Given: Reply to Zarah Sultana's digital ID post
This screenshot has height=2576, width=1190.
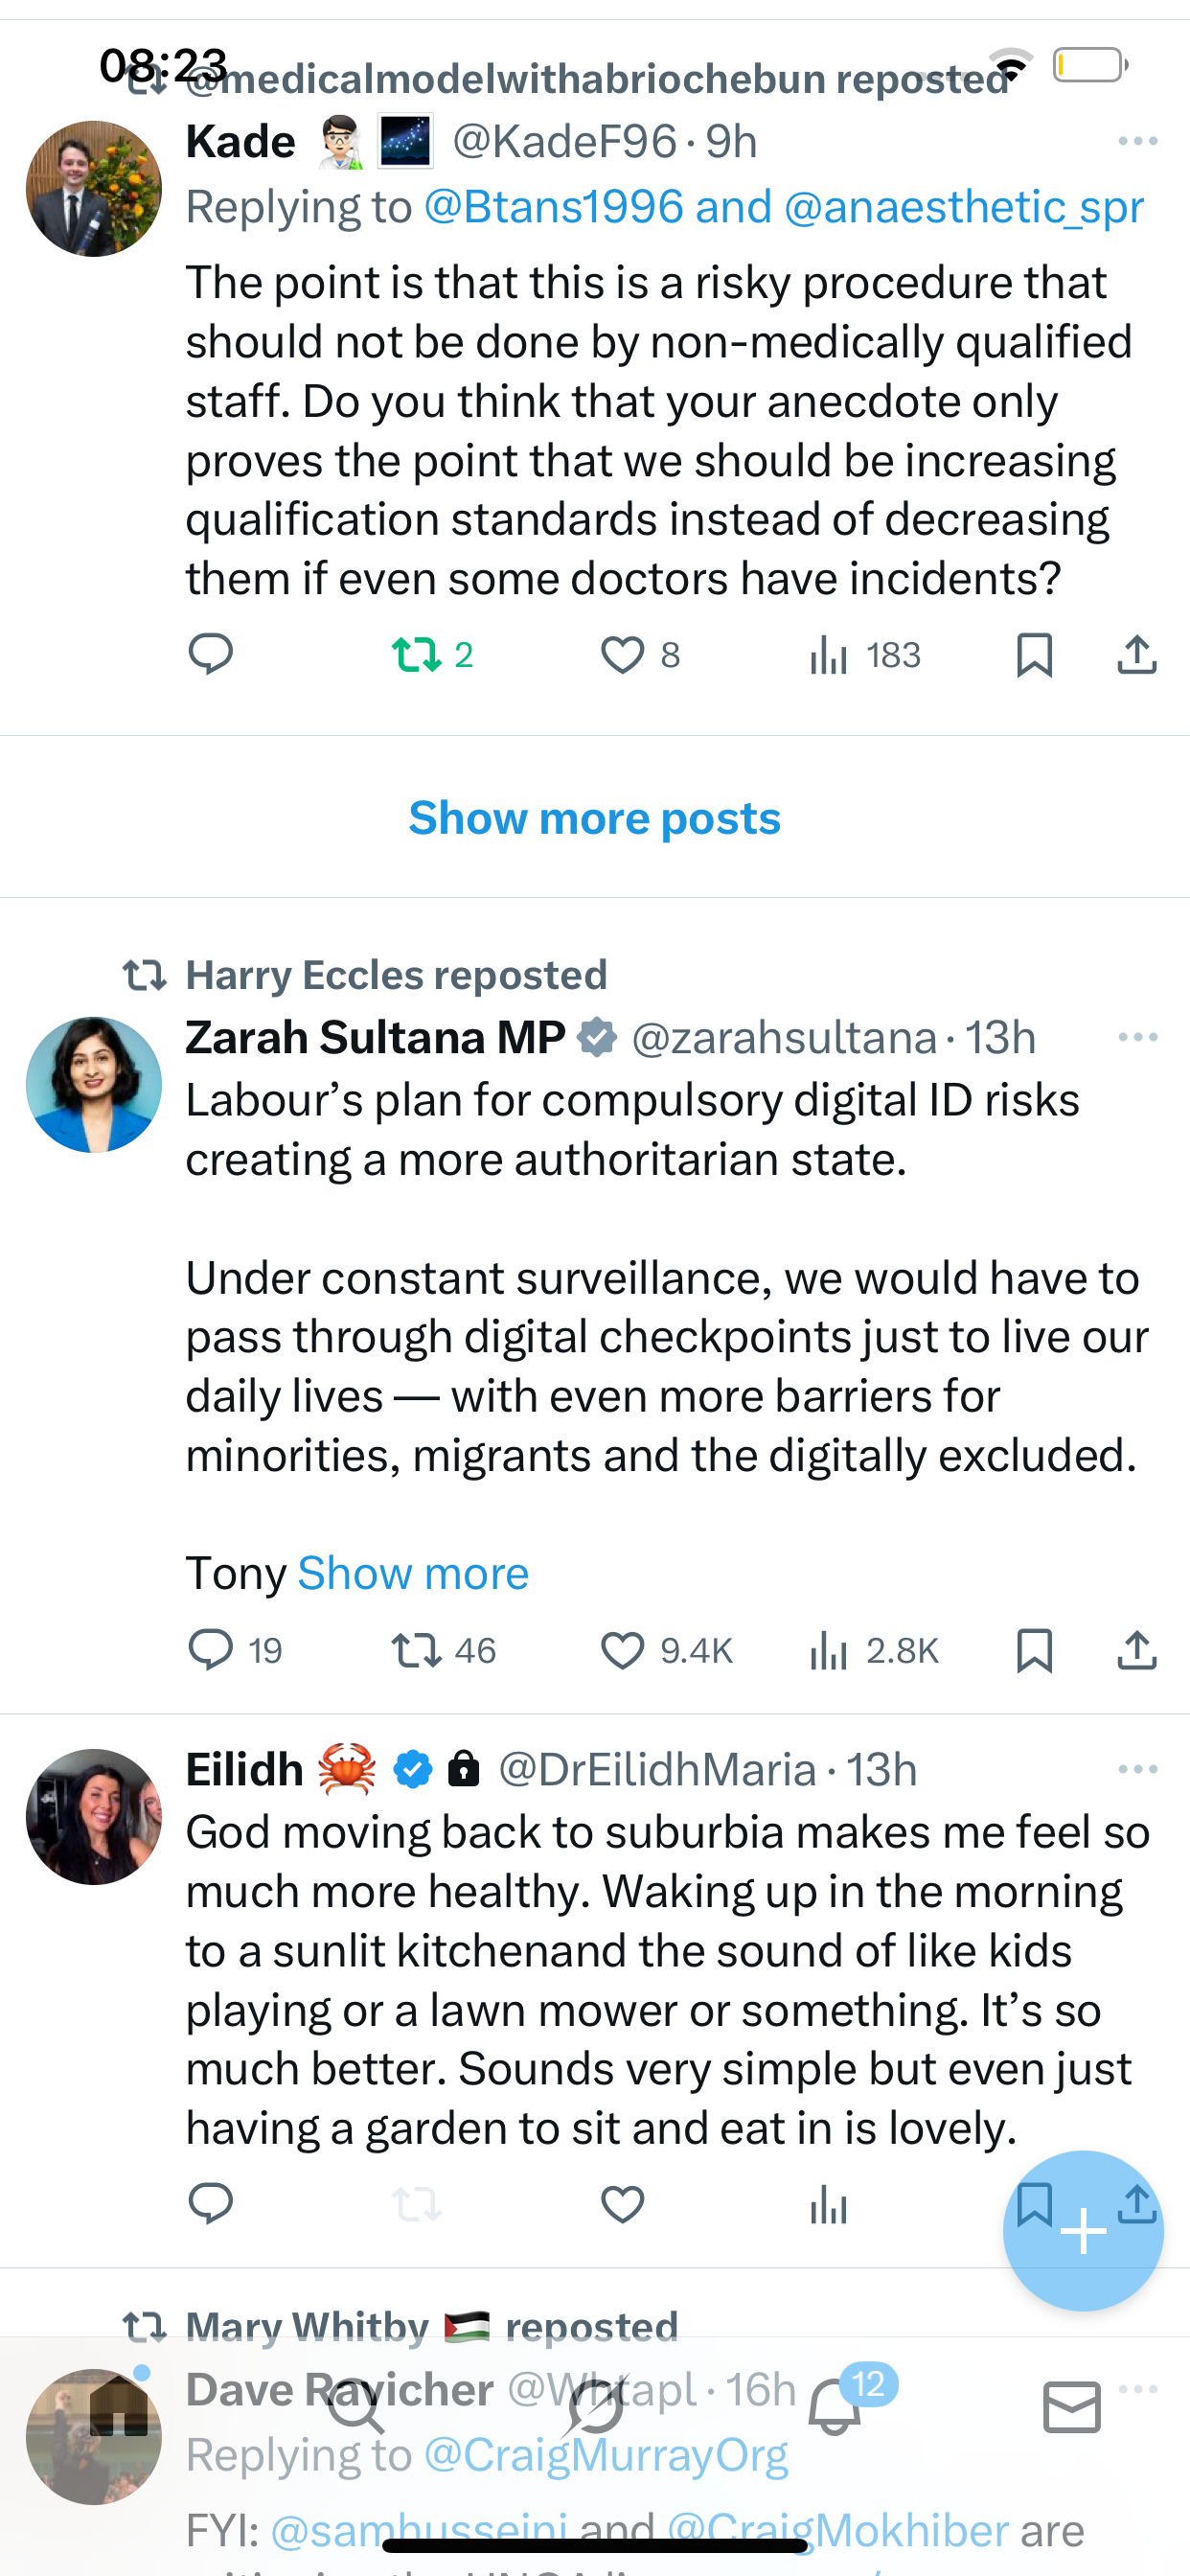Looking at the screenshot, I should point(210,1650).
